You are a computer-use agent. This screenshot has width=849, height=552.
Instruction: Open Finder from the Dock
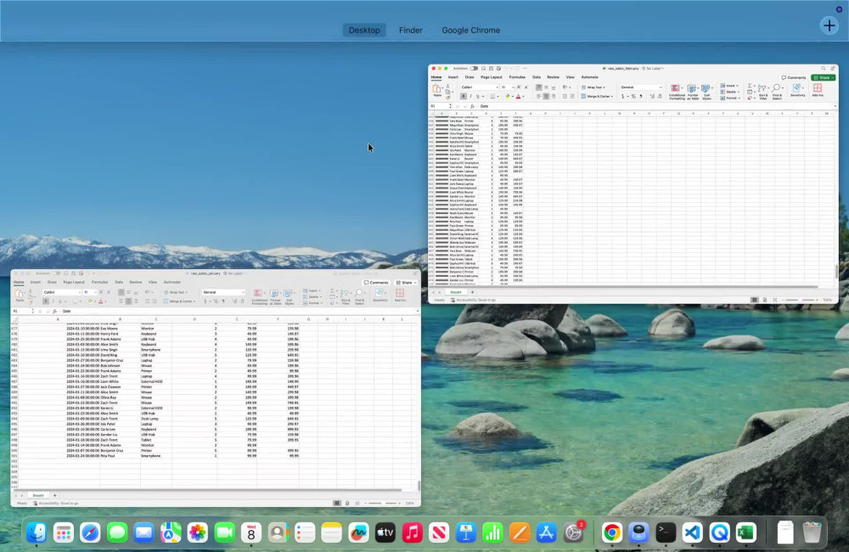37,533
